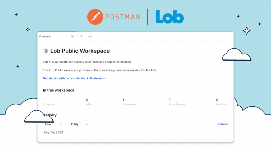The width and height of the screenshot is (271, 152).
Task: Open the 0 Monitors count
Action: tap(221, 102)
